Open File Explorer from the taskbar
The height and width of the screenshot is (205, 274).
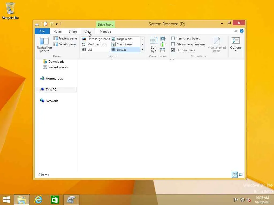pos(22,200)
